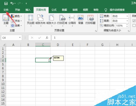Decrease the 缩放比例 scale using down stepper

127,27
